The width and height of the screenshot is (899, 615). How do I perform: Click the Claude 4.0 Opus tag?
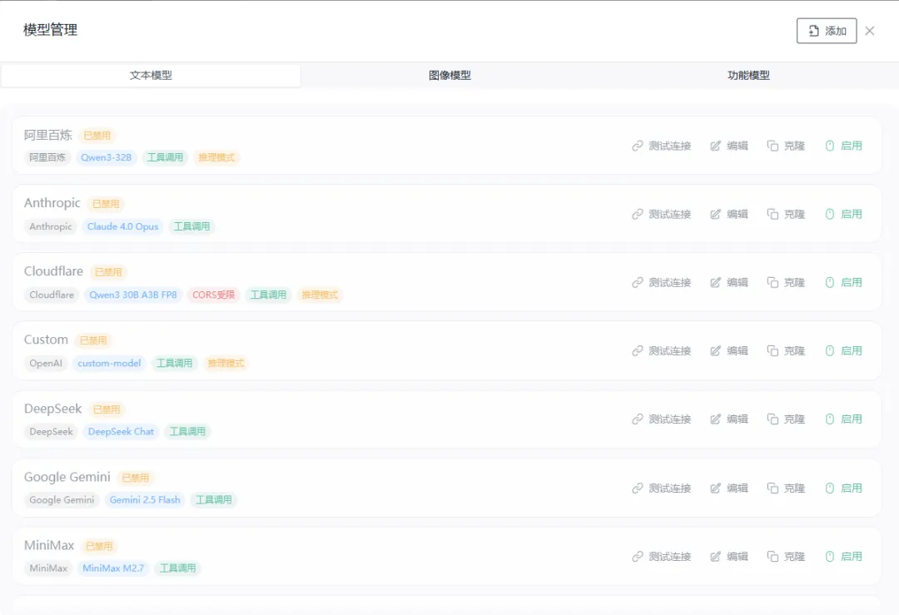[122, 226]
